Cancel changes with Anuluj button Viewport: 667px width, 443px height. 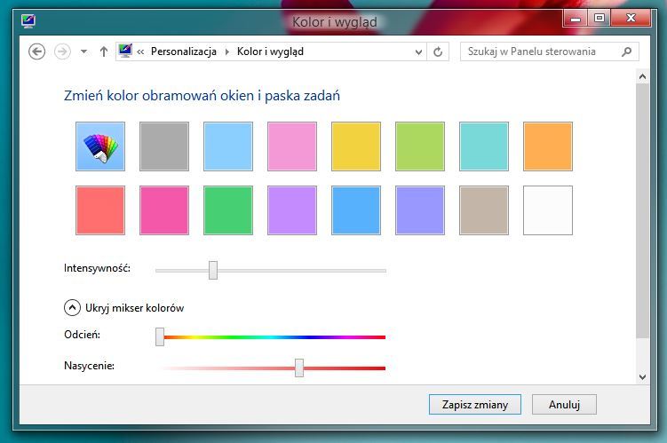564,404
